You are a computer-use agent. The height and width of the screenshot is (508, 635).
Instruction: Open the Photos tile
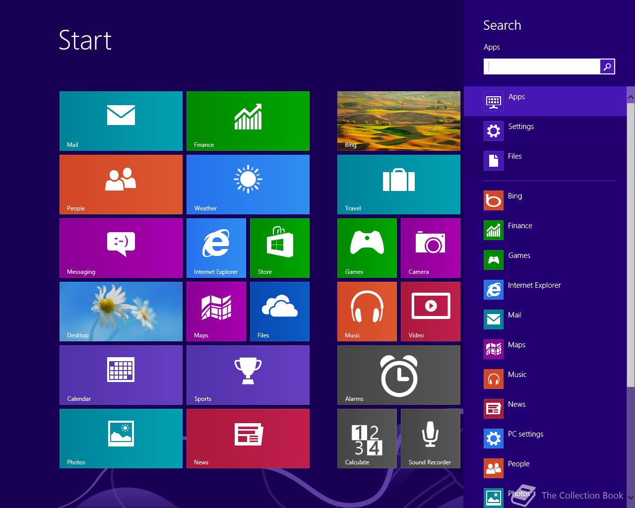coord(121,439)
